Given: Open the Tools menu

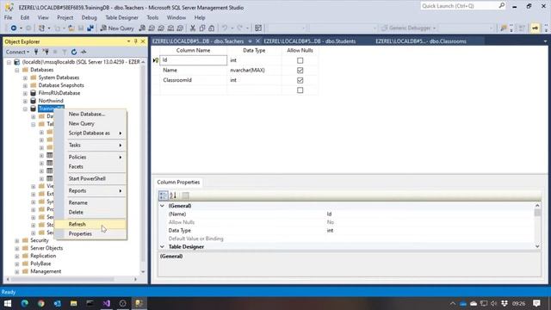Looking at the screenshot, I should coord(152,17).
